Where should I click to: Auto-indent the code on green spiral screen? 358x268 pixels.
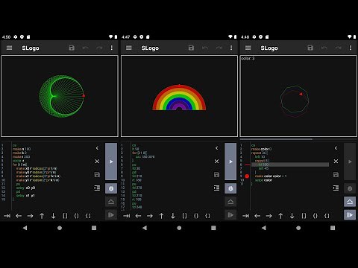(97, 188)
